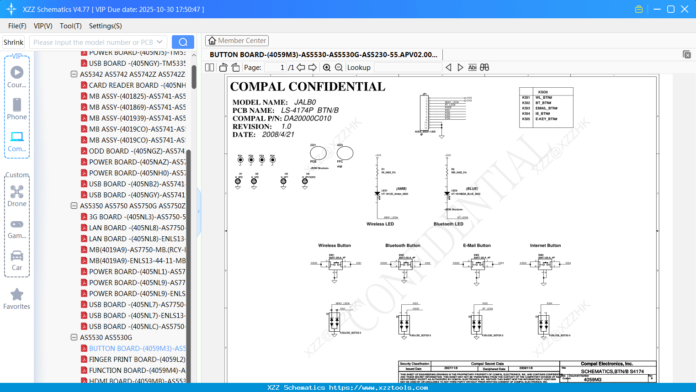The width and height of the screenshot is (696, 392).
Task: Open LAN BOARD -(405NL8)-ENLS13 file
Action: point(137,238)
